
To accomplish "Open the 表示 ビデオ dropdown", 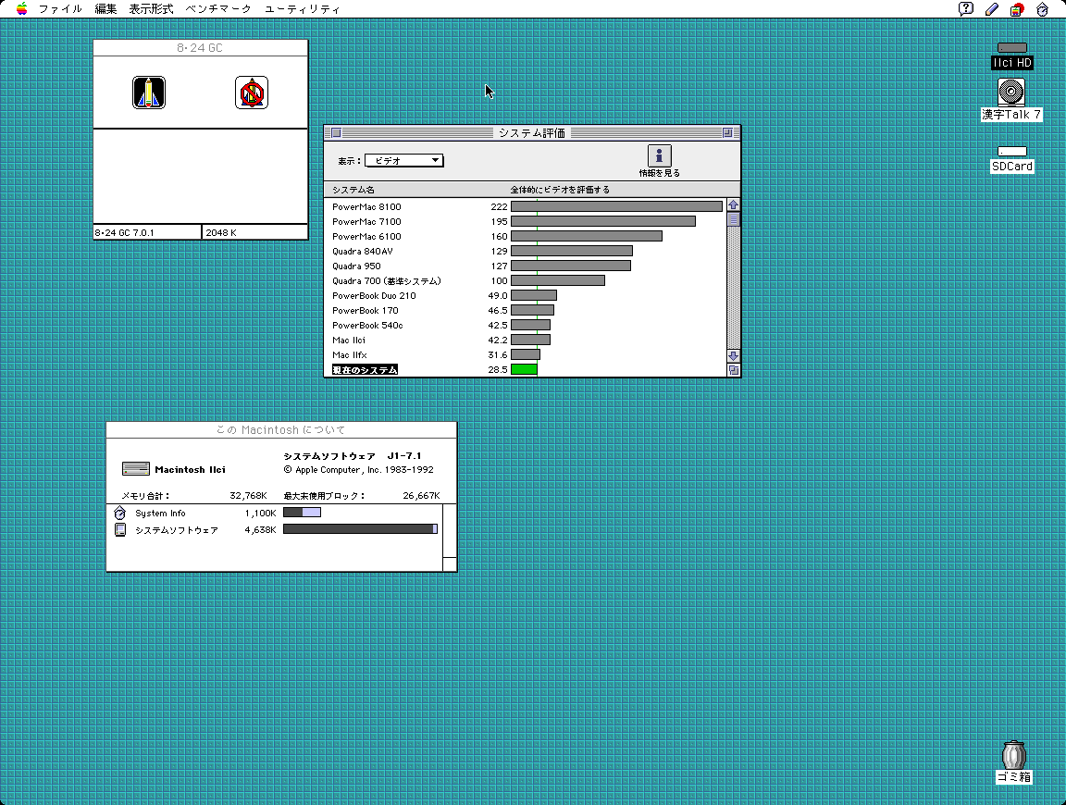I will tap(404, 160).
